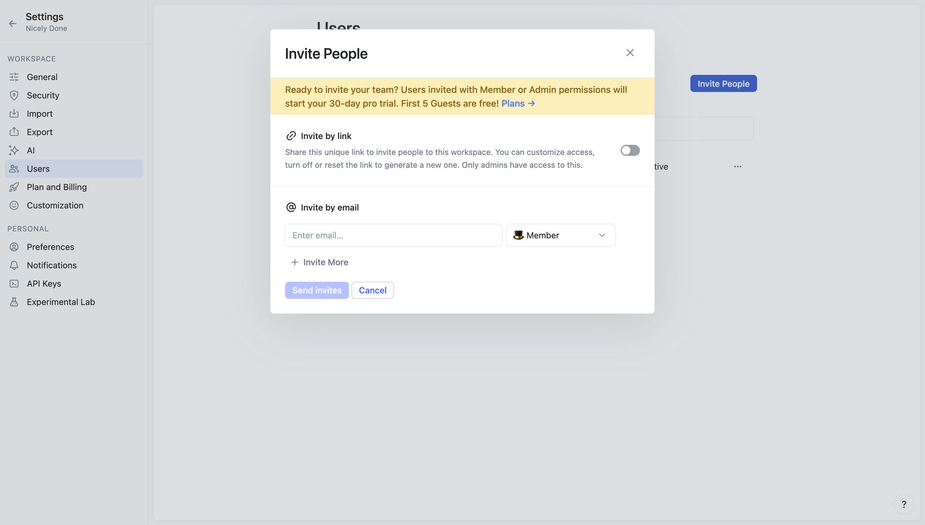Click Invite More to add another email
This screenshot has width=925, height=525.
pyautogui.click(x=319, y=262)
